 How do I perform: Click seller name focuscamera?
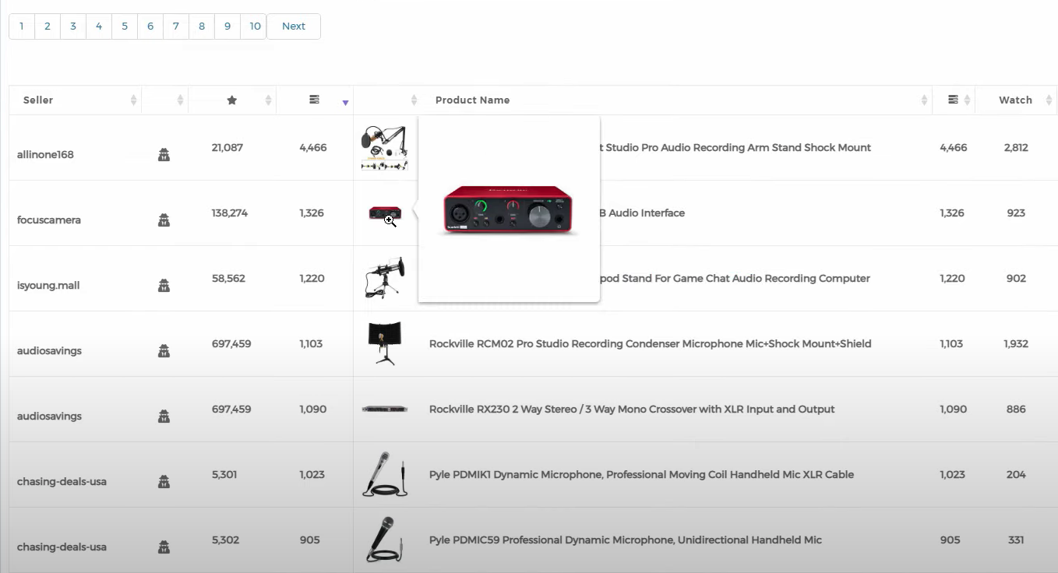49,220
